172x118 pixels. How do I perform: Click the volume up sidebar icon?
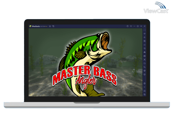pos(145,34)
